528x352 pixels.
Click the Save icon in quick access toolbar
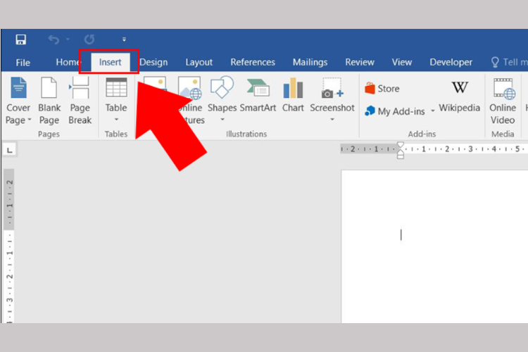21,39
